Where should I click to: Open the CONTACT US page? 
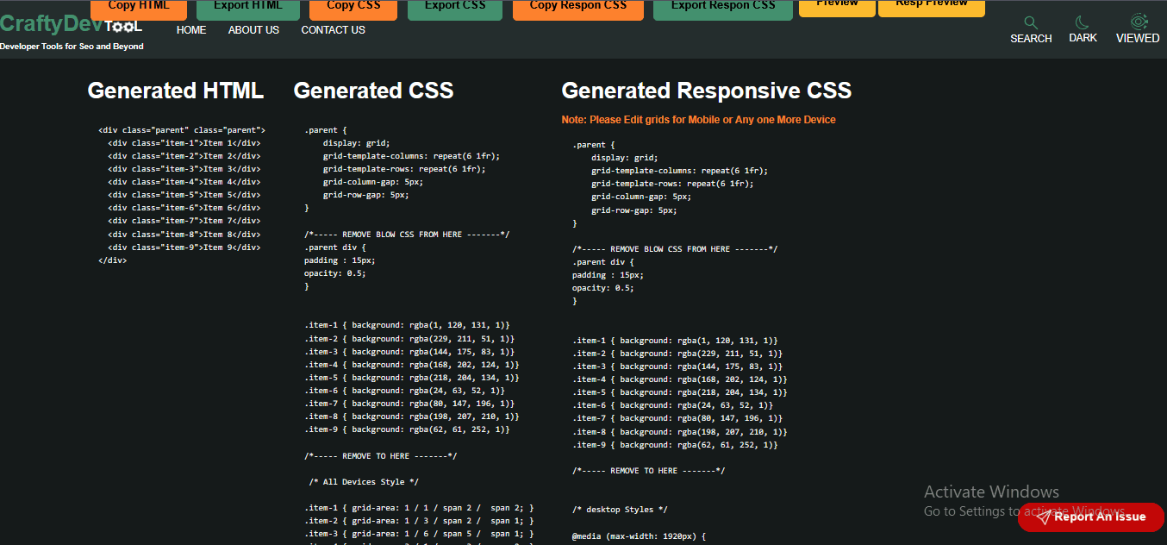pos(333,30)
